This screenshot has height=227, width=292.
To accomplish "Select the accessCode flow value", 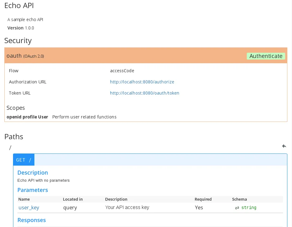I will (122, 71).
